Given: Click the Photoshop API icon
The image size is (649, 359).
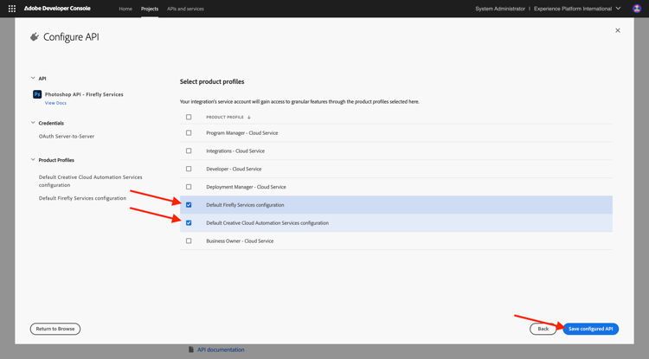Looking at the screenshot, I should [x=37, y=94].
